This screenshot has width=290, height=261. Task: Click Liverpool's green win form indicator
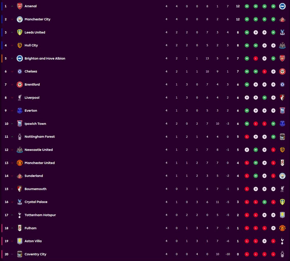tap(264, 98)
